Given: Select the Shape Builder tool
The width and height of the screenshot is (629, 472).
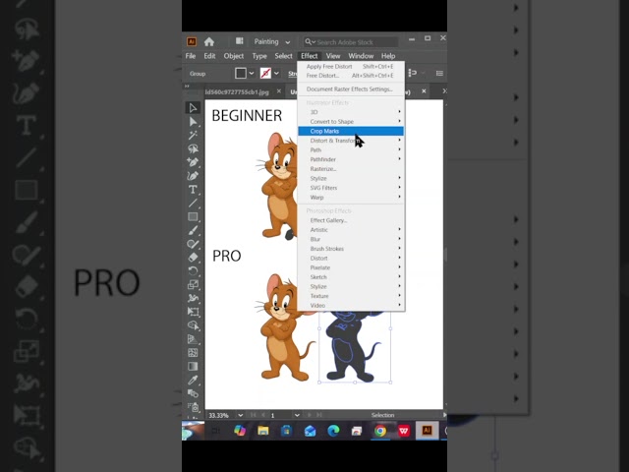Looking at the screenshot, I should tap(193, 325).
